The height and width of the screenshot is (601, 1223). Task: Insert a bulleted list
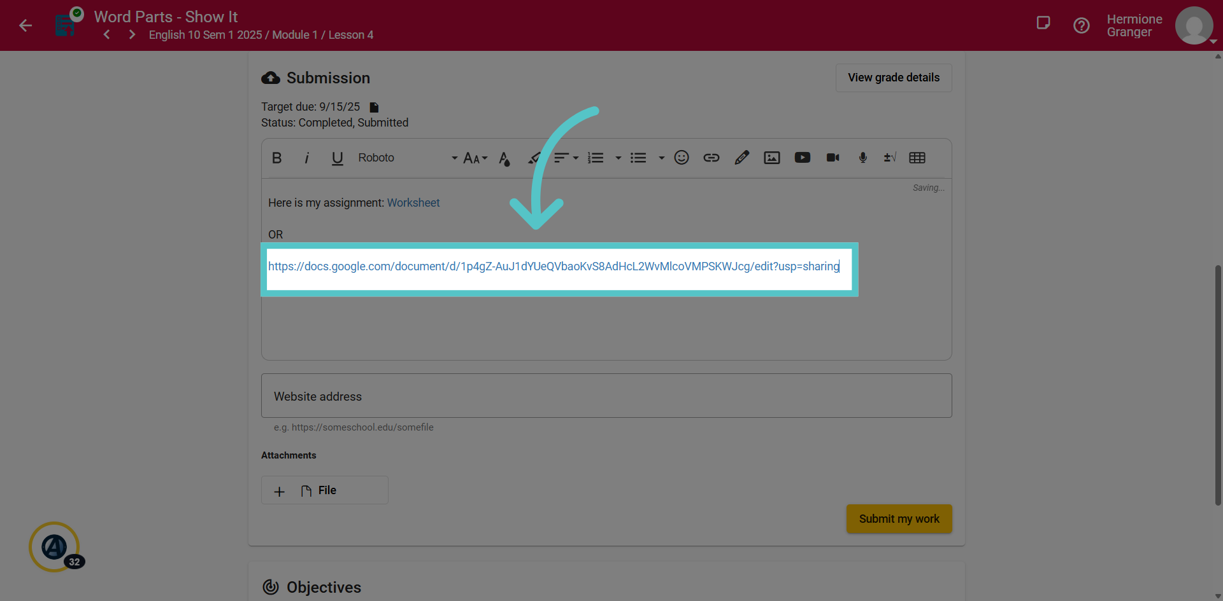click(638, 158)
